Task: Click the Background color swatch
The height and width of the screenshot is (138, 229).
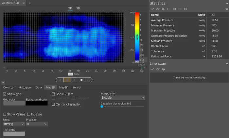Action: coord(37,103)
